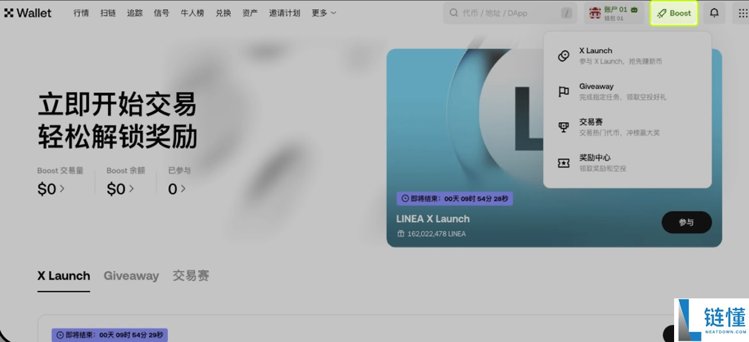Open the 兑换 menu item
The image size is (749, 342).
point(223,12)
